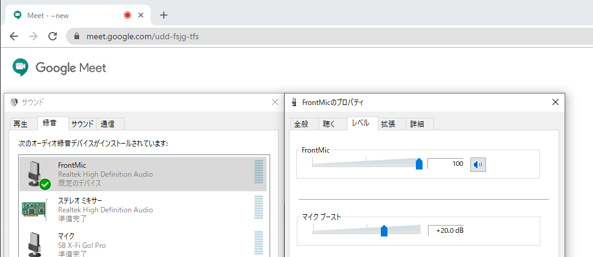Viewport: 593px width, 257px height.
Task: Close the FrontMicのプロパティ window
Action: click(x=555, y=103)
